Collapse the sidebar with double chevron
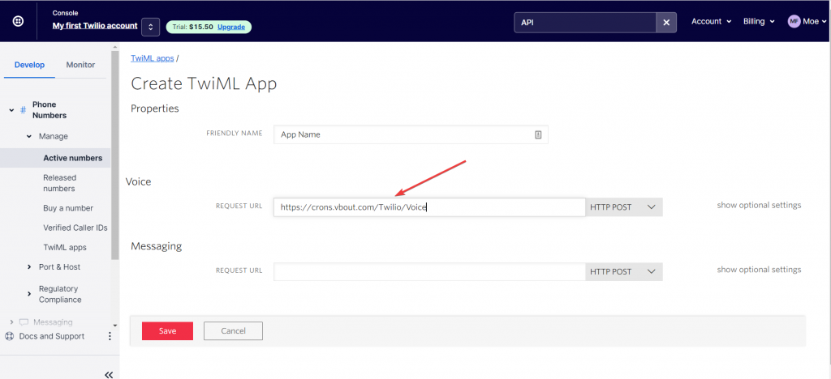831x379 pixels. (x=109, y=375)
